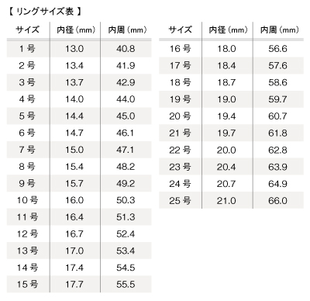Select inner diameter value 18.0
This screenshot has width=310, height=301.
click(226, 49)
